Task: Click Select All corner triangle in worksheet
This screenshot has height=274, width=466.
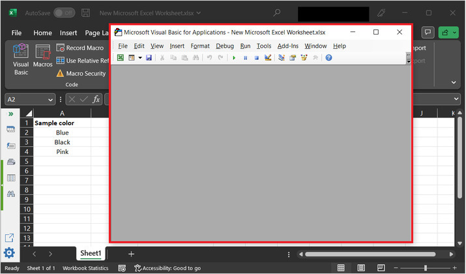Action: 29,114
